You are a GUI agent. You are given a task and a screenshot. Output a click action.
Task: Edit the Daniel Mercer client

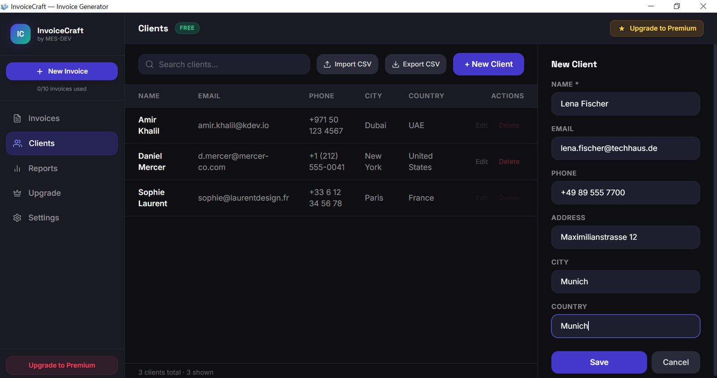point(482,162)
